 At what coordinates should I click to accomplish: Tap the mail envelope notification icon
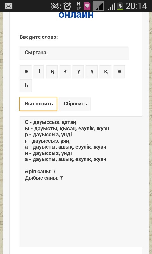[x=9, y=6]
